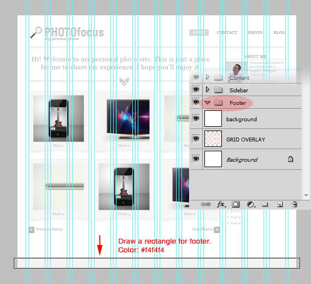Hide the lowercase background layer

pos(196,119)
